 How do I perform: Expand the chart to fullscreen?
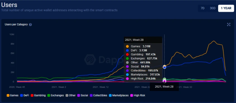point(229,25)
